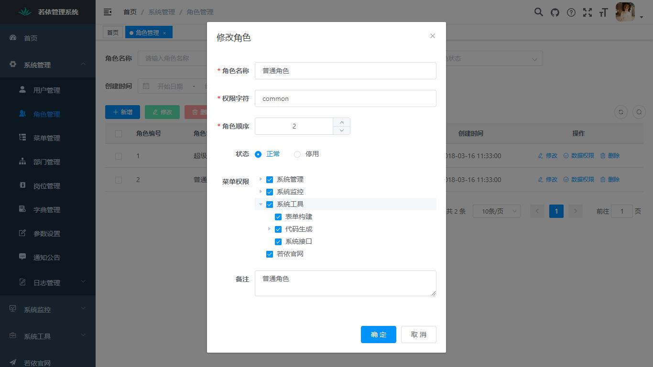
Task: Increase 角色顺序 with the up stepper
Action: pos(342,122)
